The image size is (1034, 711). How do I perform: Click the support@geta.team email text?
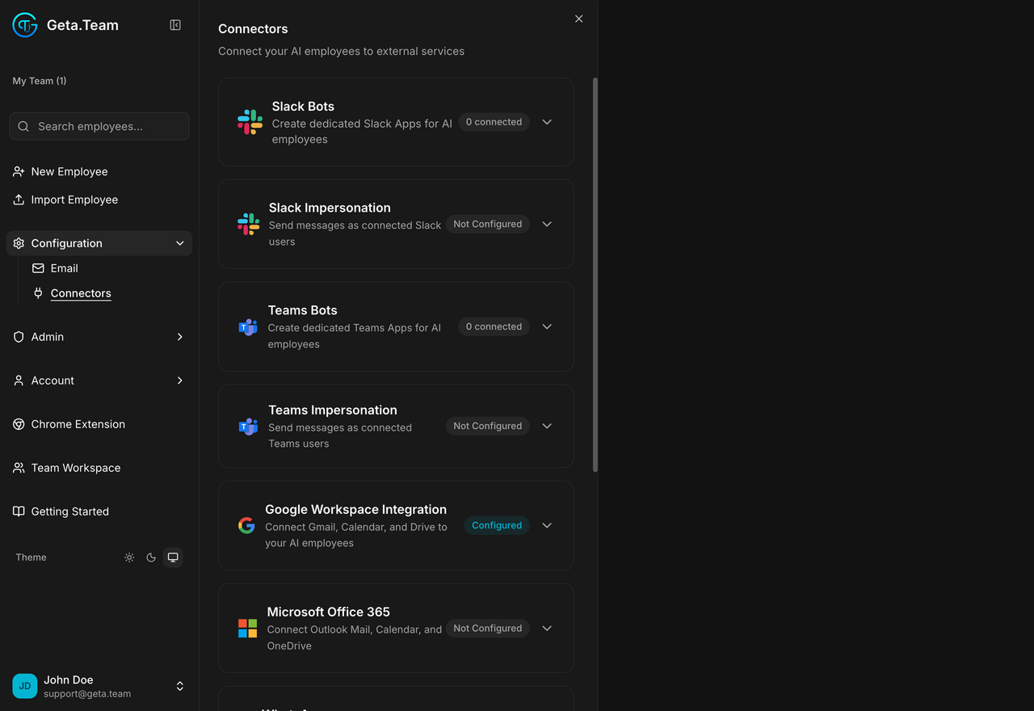pyautogui.click(x=87, y=694)
